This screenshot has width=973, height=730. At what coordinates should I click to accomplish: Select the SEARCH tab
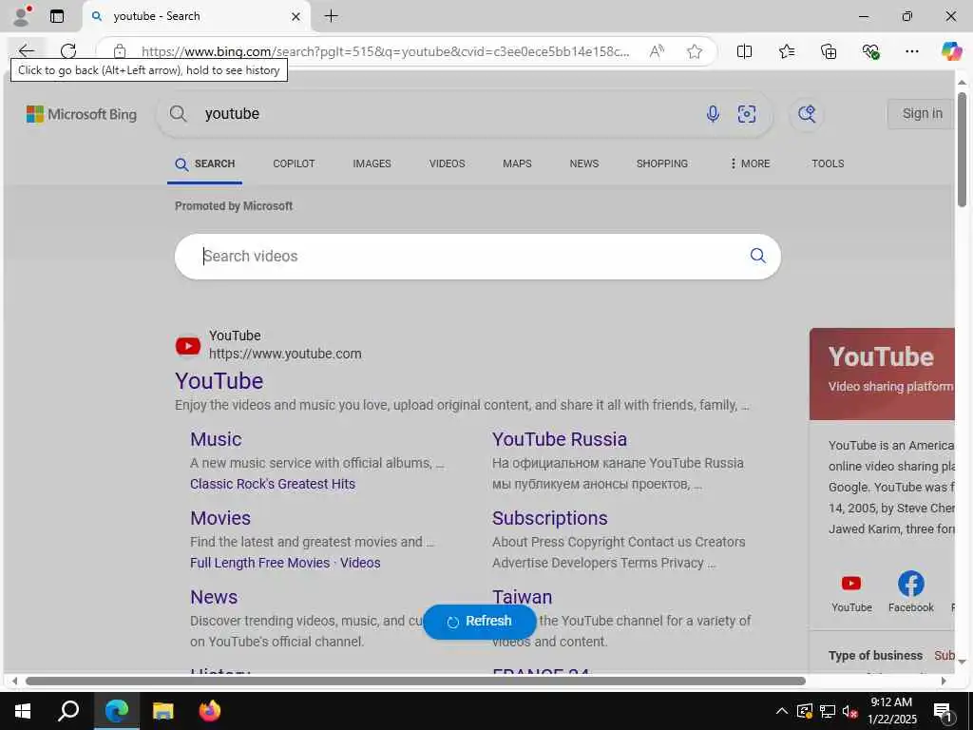(205, 163)
